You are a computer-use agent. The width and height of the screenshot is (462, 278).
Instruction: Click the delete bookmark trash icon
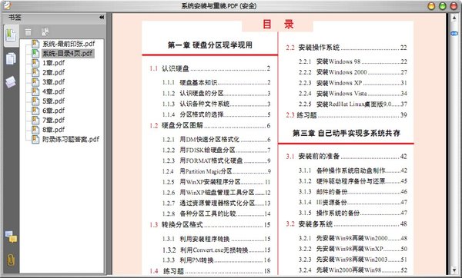click(x=28, y=31)
